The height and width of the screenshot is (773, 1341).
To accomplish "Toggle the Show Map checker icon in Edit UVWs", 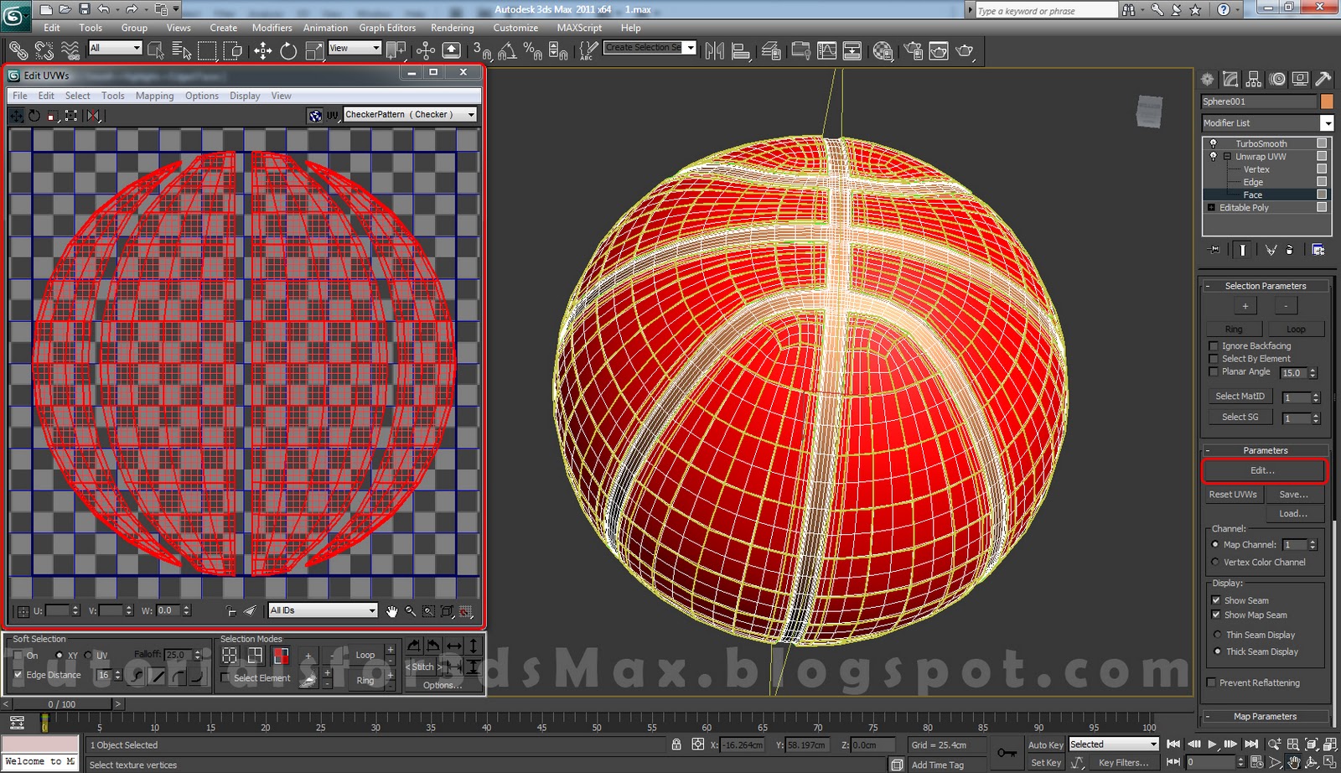I will click(314, 116).
